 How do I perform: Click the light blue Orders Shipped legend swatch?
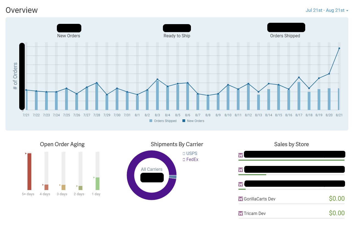point(151,121)
